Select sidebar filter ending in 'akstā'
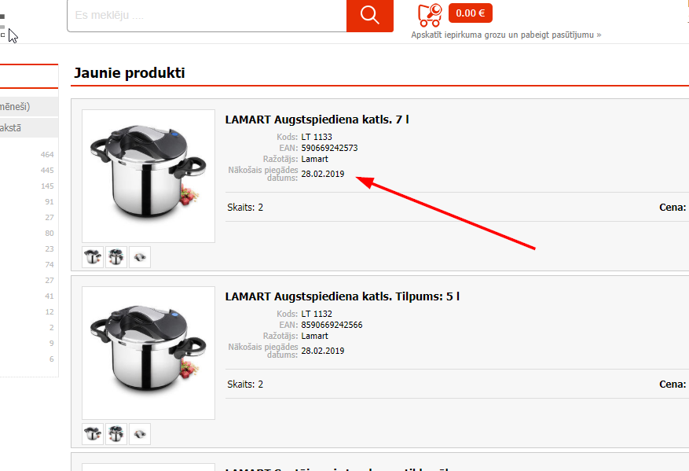Screen dimensions: 689x471 (x=29, y=128)
